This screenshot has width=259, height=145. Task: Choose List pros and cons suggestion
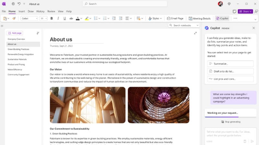click(x=231, y=79)
